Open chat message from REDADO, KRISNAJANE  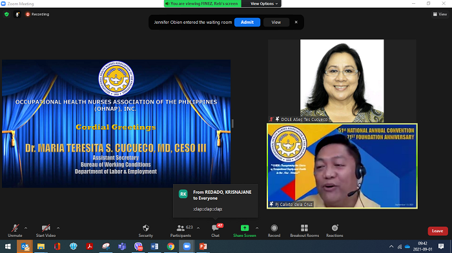215,201
